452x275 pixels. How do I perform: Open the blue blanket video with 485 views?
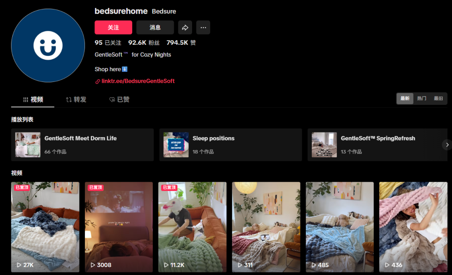click(x=339, y=227)
